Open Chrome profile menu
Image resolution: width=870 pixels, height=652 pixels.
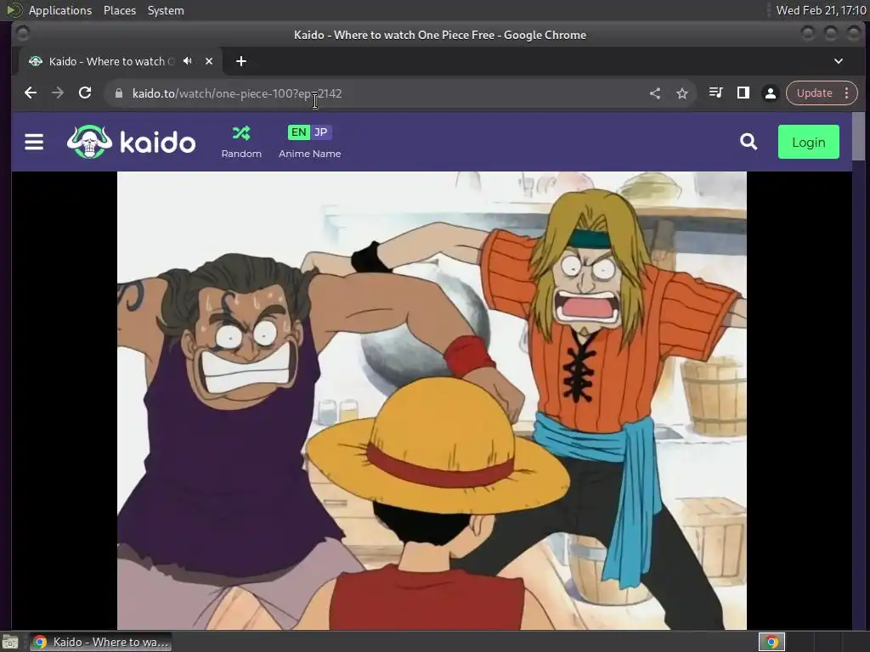[770, 93]
